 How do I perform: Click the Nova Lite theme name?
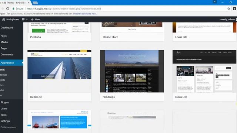181,97
